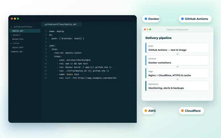
Task: Maximize the code editor window (green dot)
Action: 18,18
